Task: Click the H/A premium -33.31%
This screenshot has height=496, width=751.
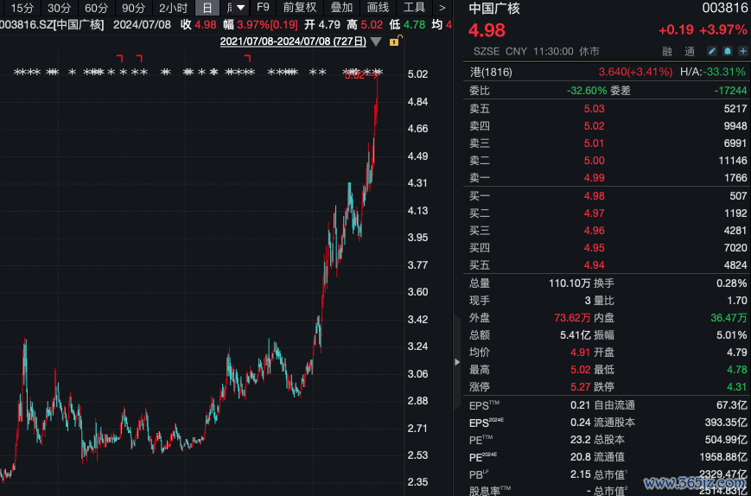Action: pos(726,73)
